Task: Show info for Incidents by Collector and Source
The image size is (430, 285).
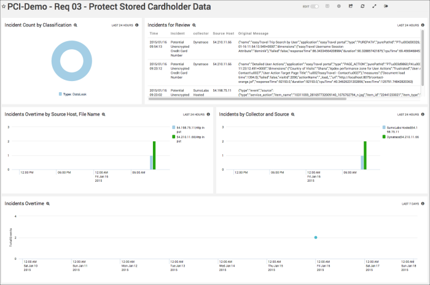Action: (x=423, y=114)
